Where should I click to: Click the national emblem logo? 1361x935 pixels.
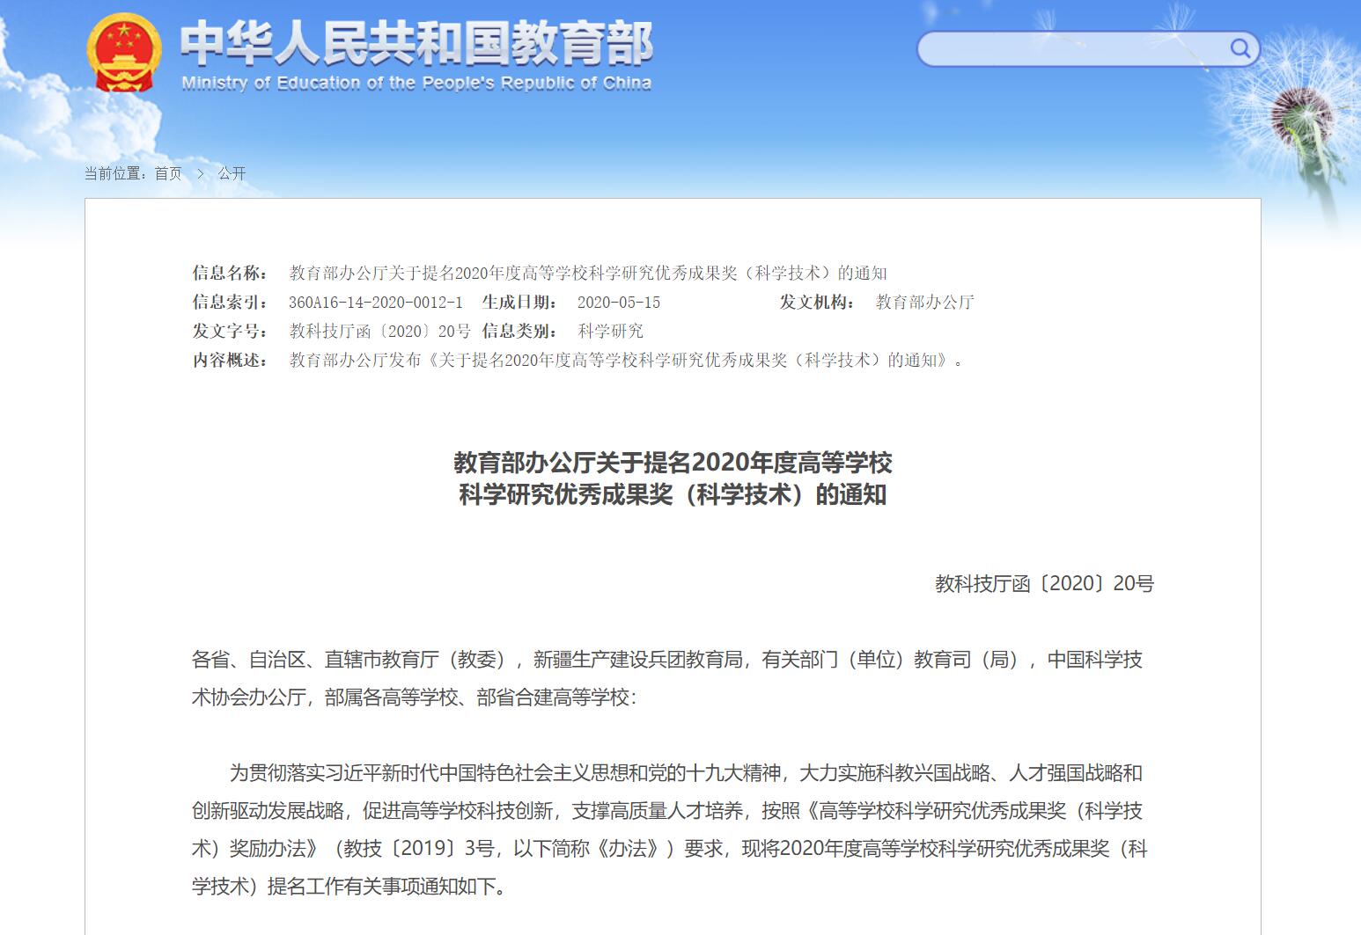[x=124, y=53]
